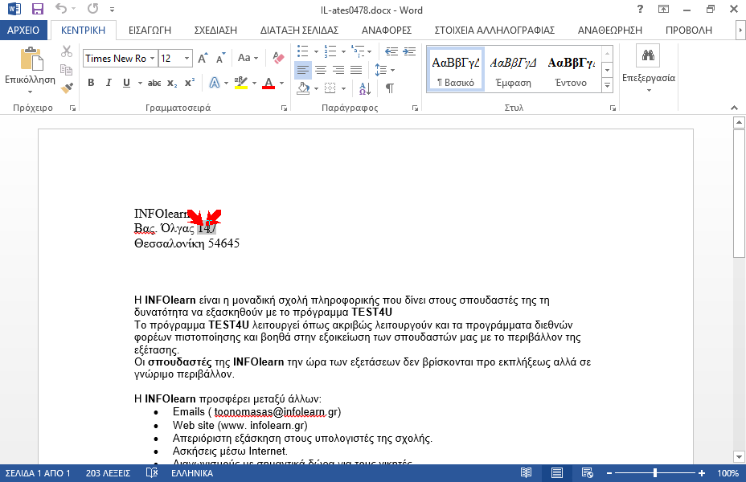The height and width of the screenshot is (482, 746).
Task: Align text to the left
Action: (302, 71)
